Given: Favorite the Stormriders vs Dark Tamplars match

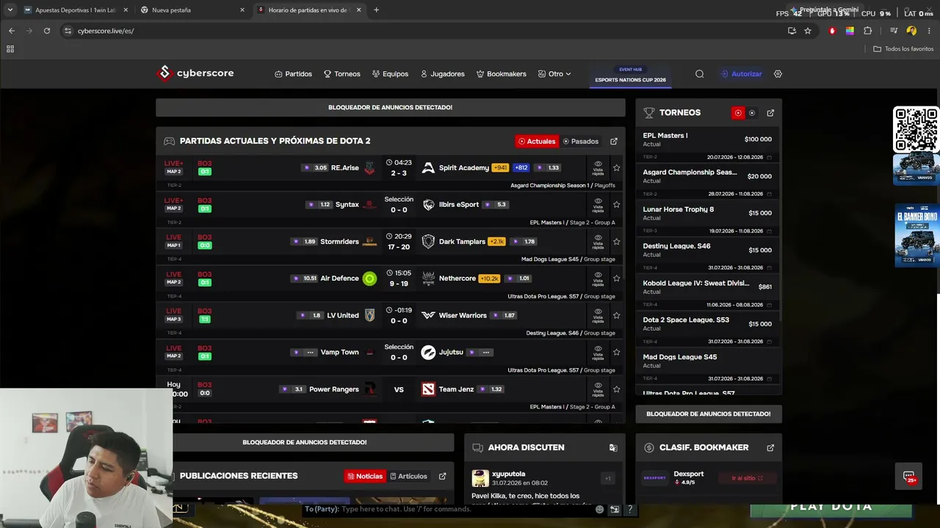Looking at the screenshot, I should tap(616, 241).
